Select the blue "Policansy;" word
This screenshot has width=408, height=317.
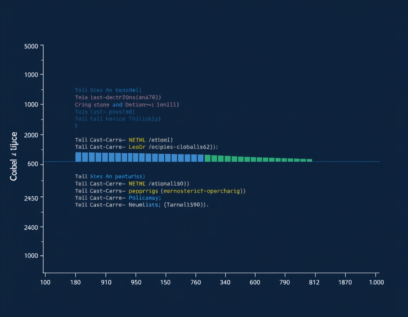(x=145, y=198)
